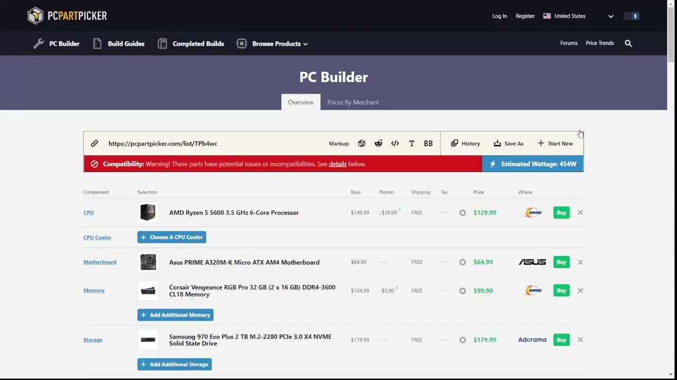Remove the memory from the list
Screen dimensions: 677x380
tap(580, 291)
